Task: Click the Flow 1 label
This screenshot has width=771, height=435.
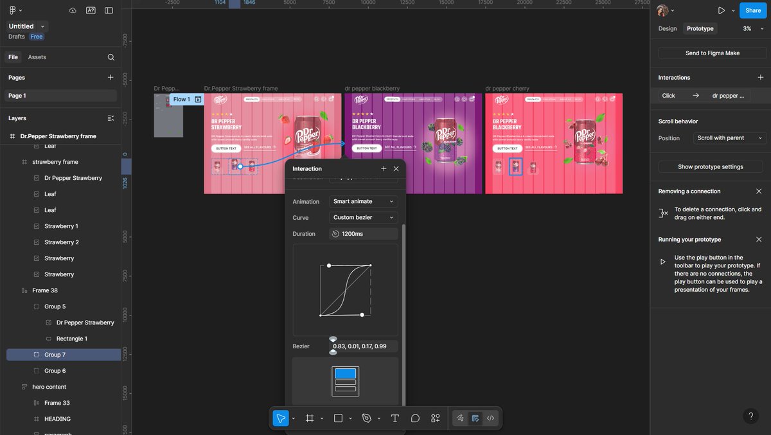Action: 182,100
